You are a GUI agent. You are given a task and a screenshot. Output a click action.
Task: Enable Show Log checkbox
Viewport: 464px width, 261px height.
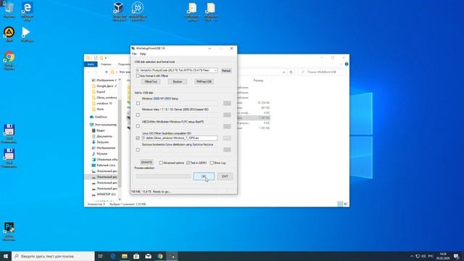click(212, 162)
